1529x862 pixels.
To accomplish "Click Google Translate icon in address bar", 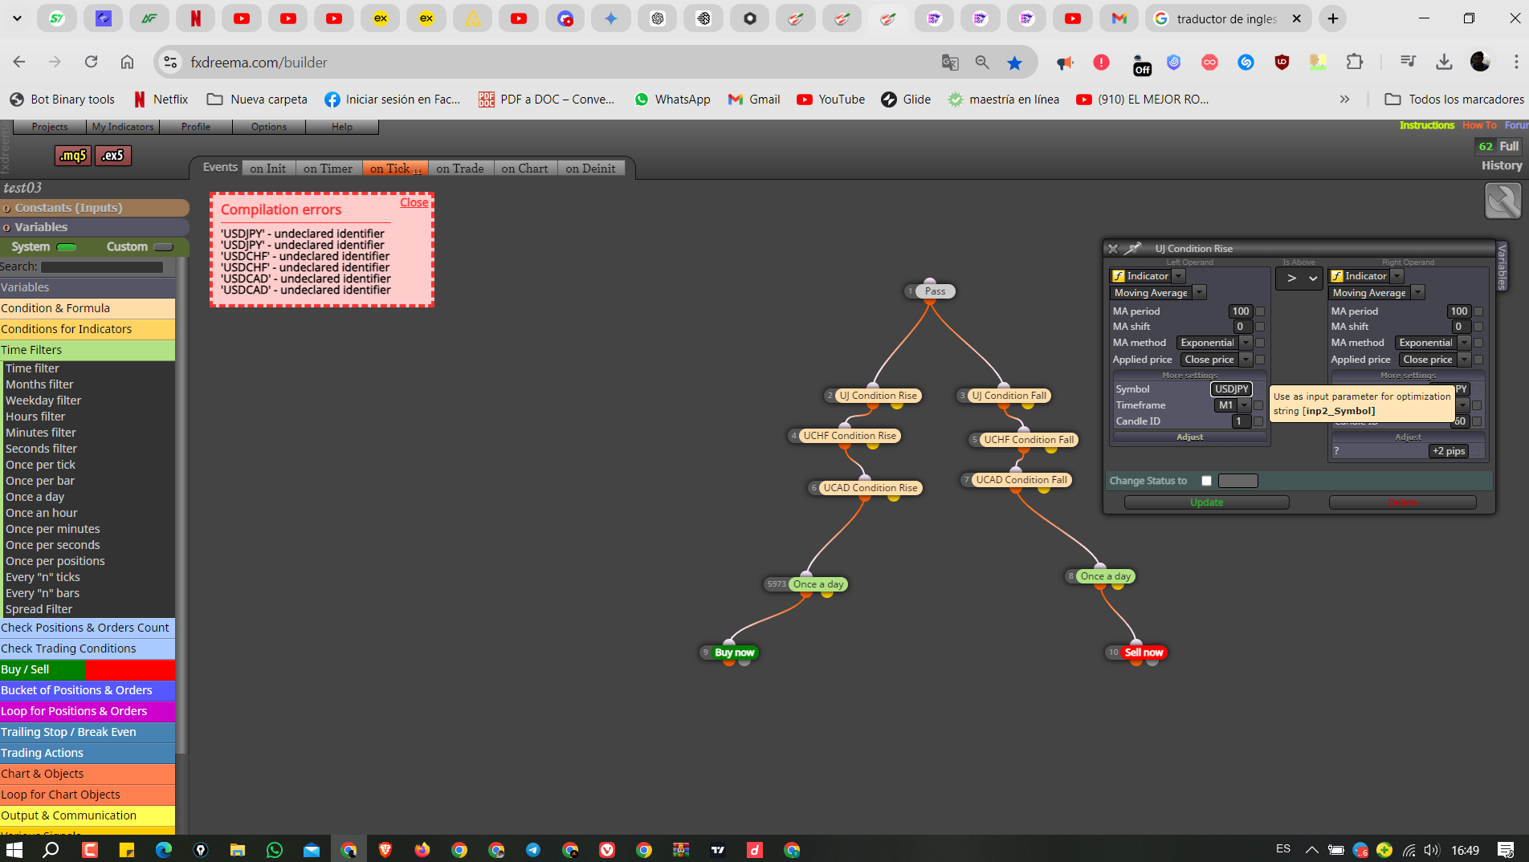I will 949,63.
